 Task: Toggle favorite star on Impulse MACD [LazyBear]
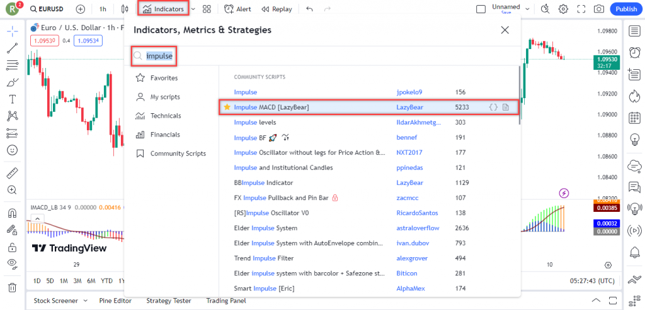[227, 107]
